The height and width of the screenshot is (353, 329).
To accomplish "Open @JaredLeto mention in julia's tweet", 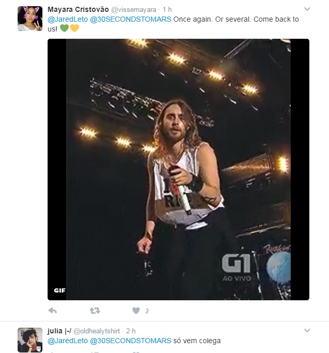I will point(68,341).
